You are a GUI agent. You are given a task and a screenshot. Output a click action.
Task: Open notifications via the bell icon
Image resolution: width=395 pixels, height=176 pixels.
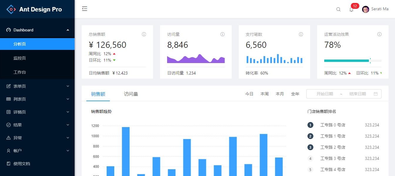click(x=352, y=9)
